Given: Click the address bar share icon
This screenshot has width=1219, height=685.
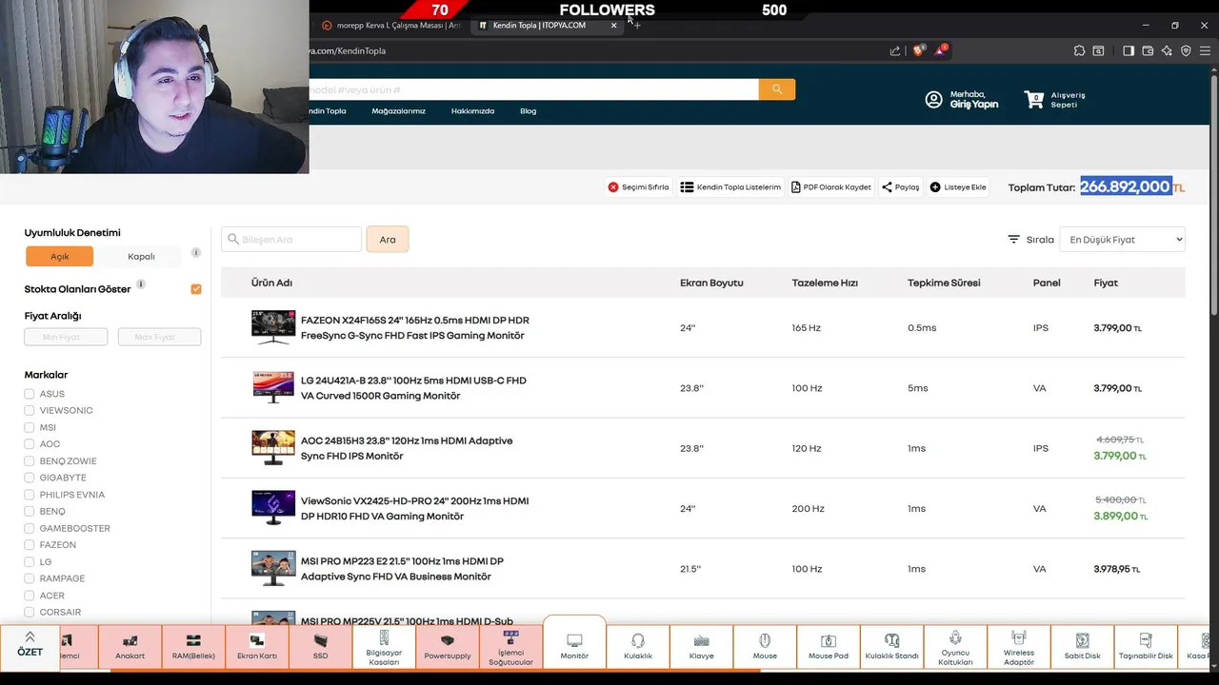Looking at the screenshot, I should (x=895, y=50).
